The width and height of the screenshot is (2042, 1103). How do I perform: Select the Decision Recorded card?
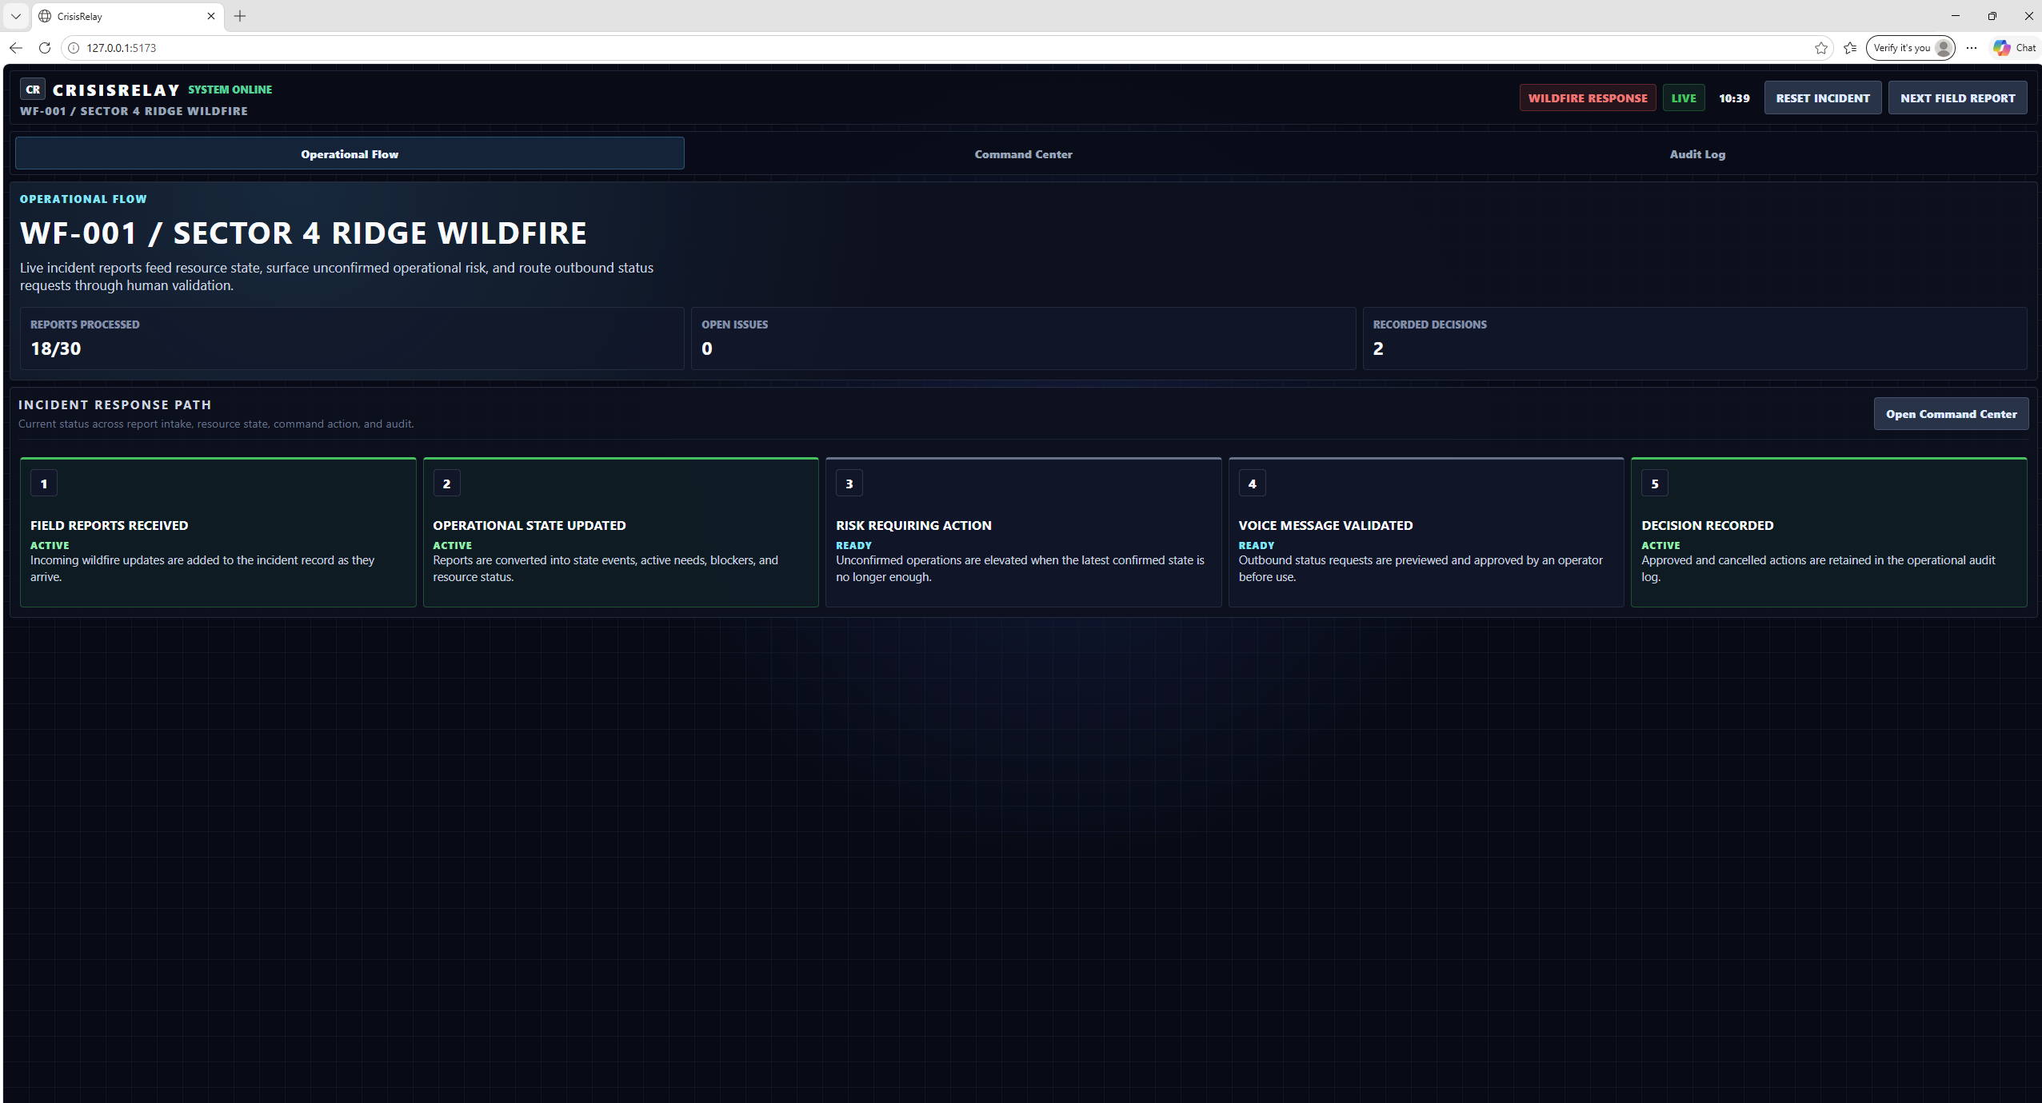pyautogui.click(x=1829, y=532)
